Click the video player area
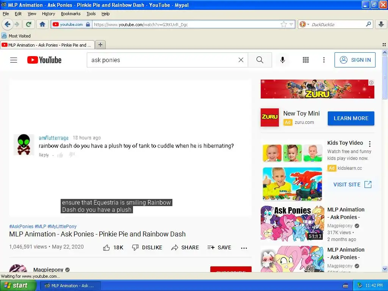The image size is (388, 291). (130, 149)
